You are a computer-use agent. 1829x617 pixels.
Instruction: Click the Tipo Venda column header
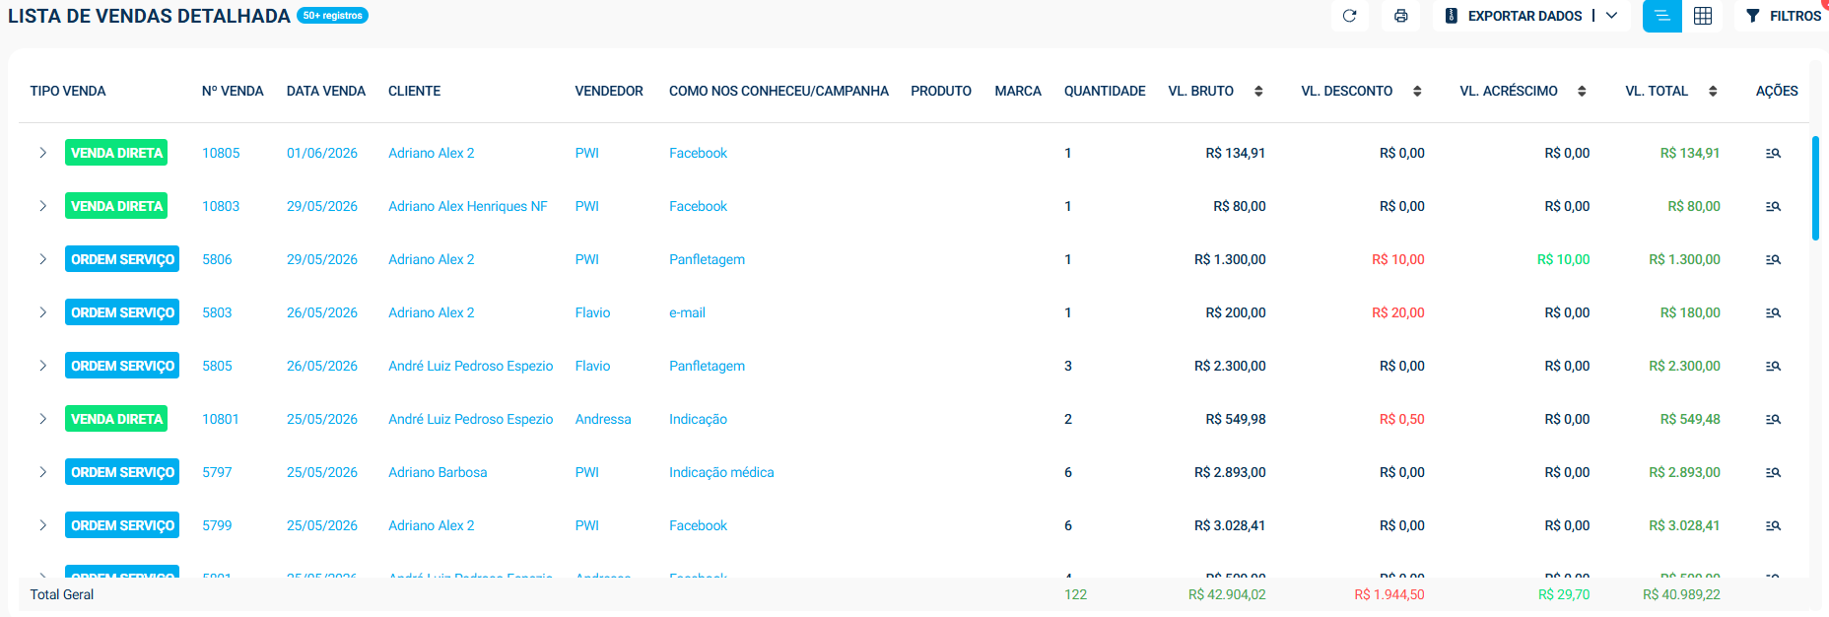tap(68, 91)
